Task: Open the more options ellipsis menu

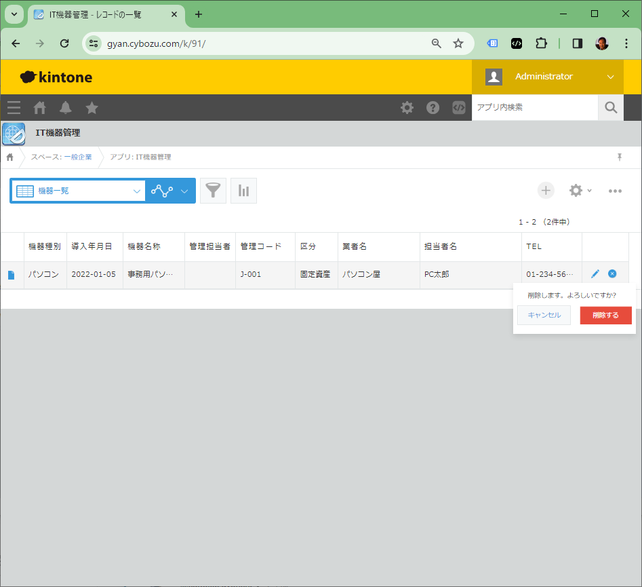Action: 615,191
